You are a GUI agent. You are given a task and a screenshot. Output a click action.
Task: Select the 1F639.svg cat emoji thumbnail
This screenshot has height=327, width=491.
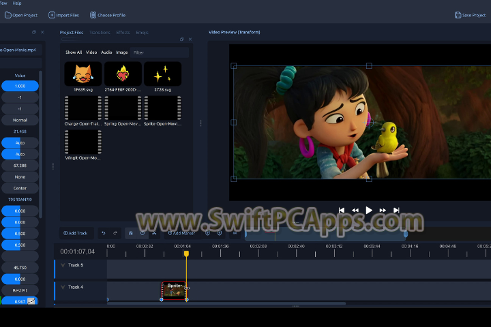click(83, 74)
